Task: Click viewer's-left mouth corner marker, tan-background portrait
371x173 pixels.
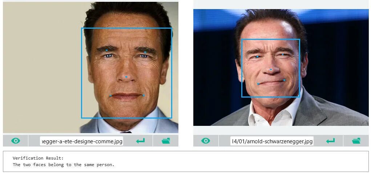Action: click(110, 96)
